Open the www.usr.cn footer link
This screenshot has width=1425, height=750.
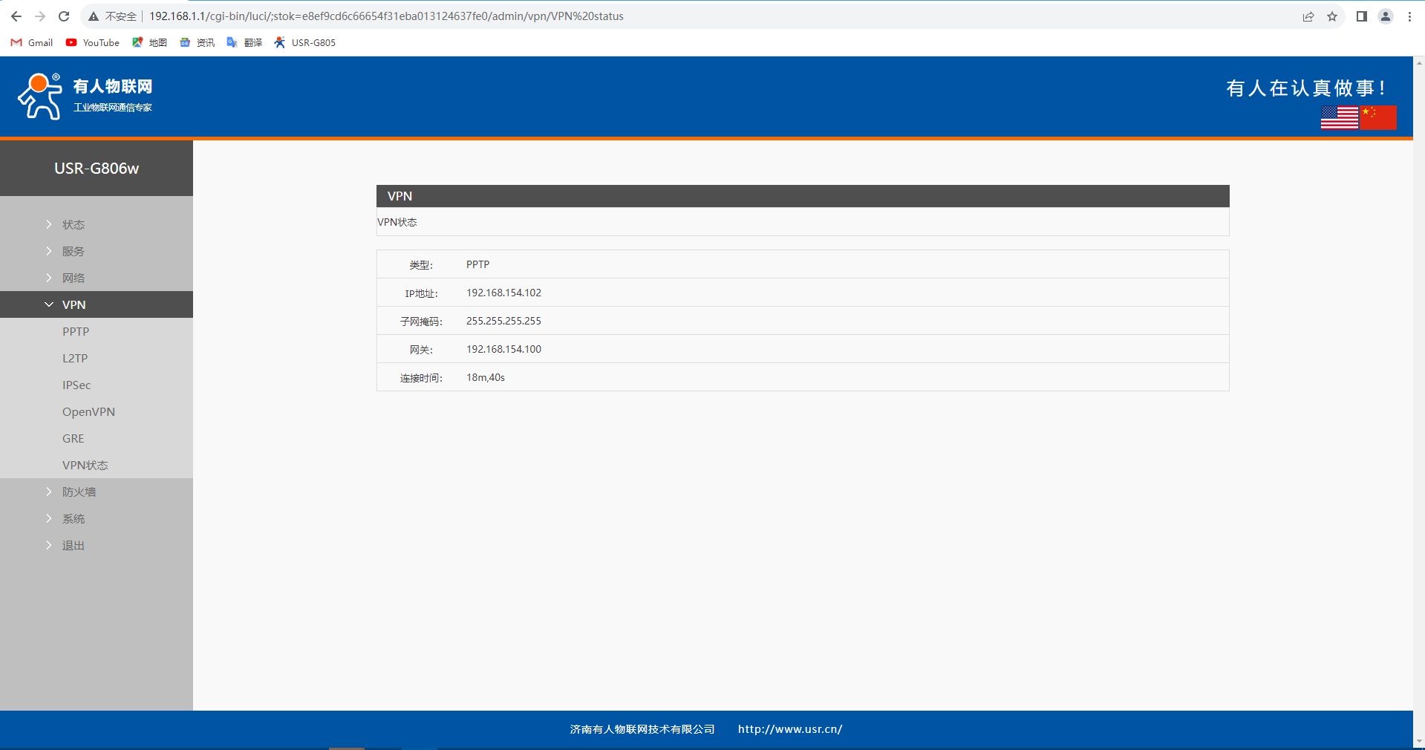click(789, 729)
